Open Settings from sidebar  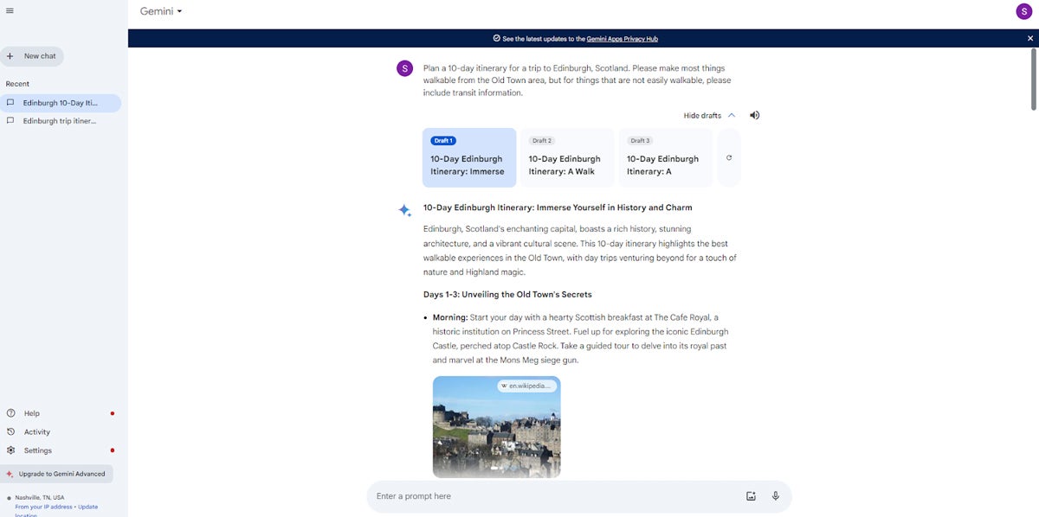click(x=37, y=450)
